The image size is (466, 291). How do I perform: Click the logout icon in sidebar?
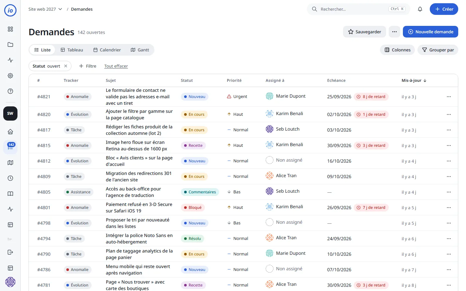point(10,252)
